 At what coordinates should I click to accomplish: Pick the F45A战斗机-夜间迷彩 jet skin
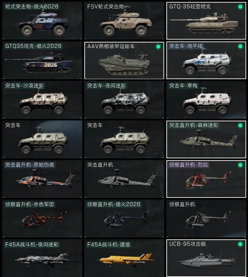(42, 258)
